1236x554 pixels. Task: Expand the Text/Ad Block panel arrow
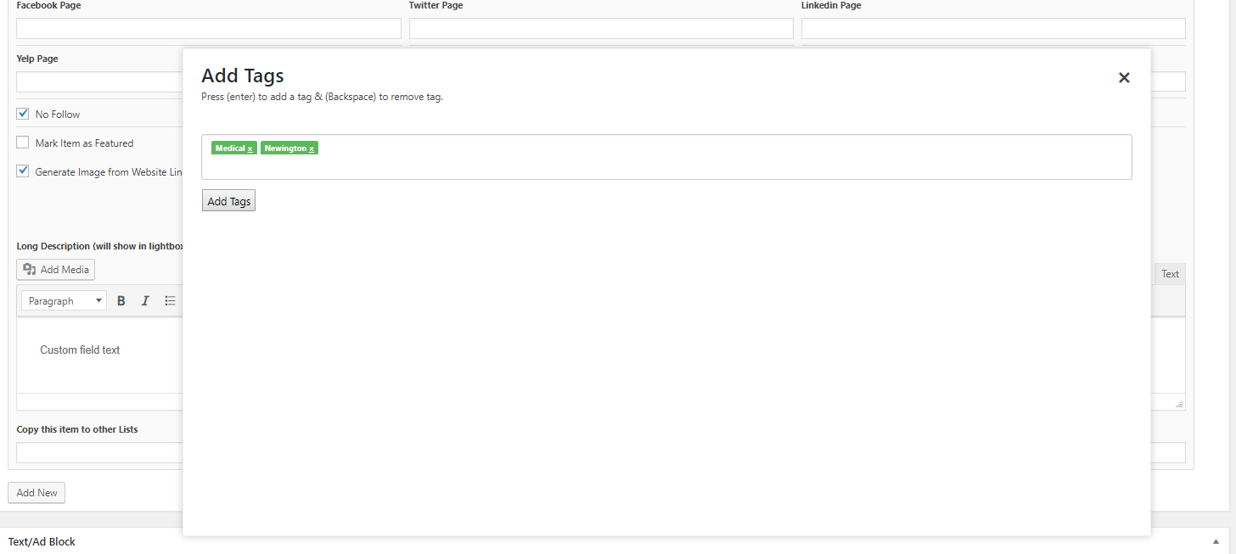pyautogui.click(x=1216, y=541)
